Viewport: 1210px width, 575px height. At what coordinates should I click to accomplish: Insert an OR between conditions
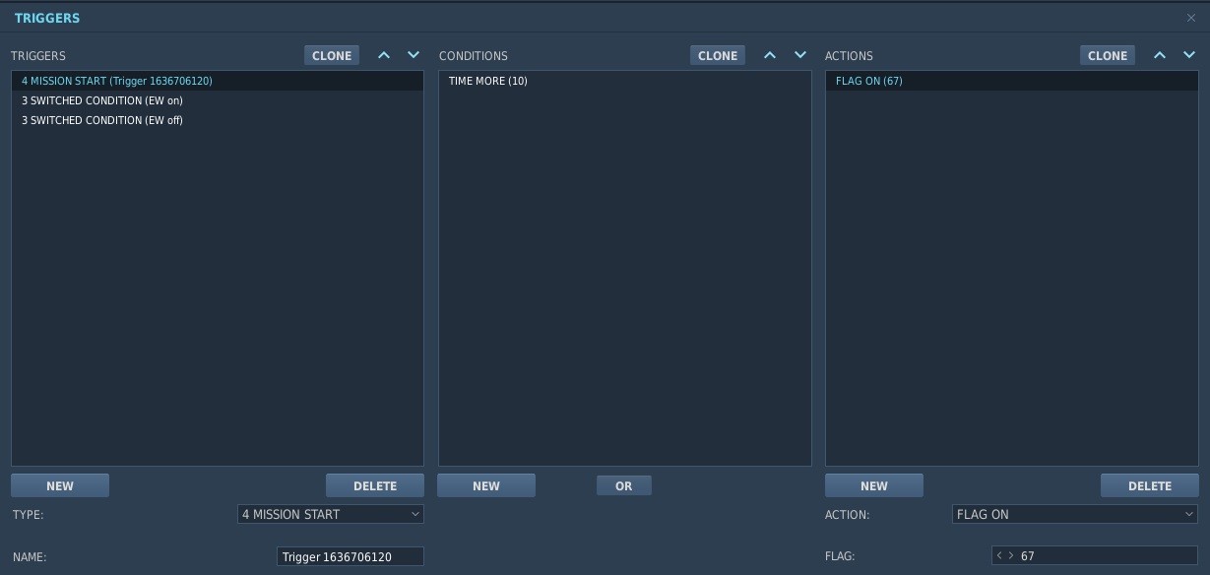tap(624, 485)
